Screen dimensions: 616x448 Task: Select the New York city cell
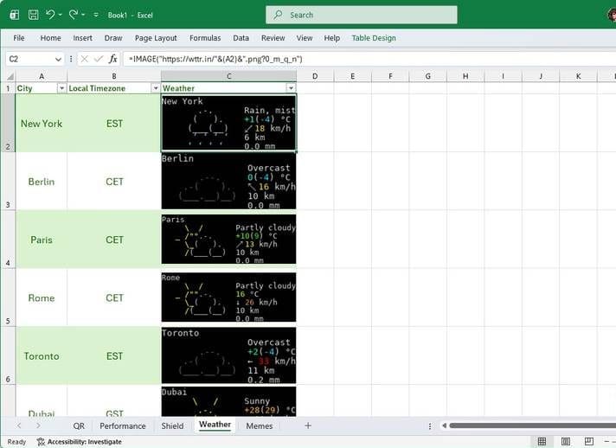pos(42,124)
